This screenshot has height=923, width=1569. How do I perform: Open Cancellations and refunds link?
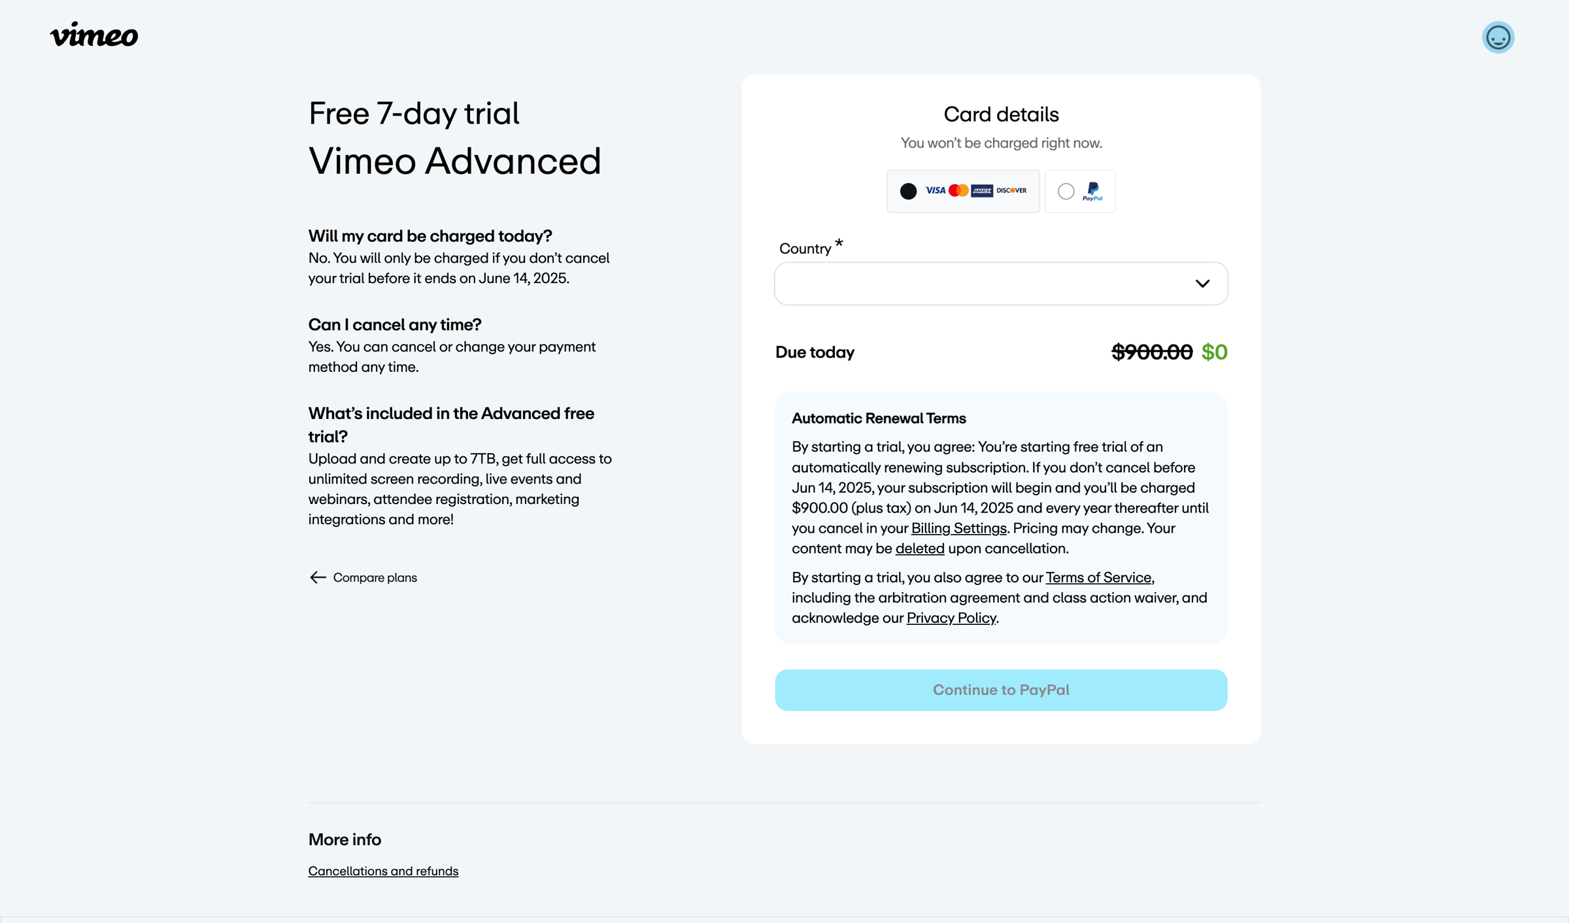click(x=383, y=871)
